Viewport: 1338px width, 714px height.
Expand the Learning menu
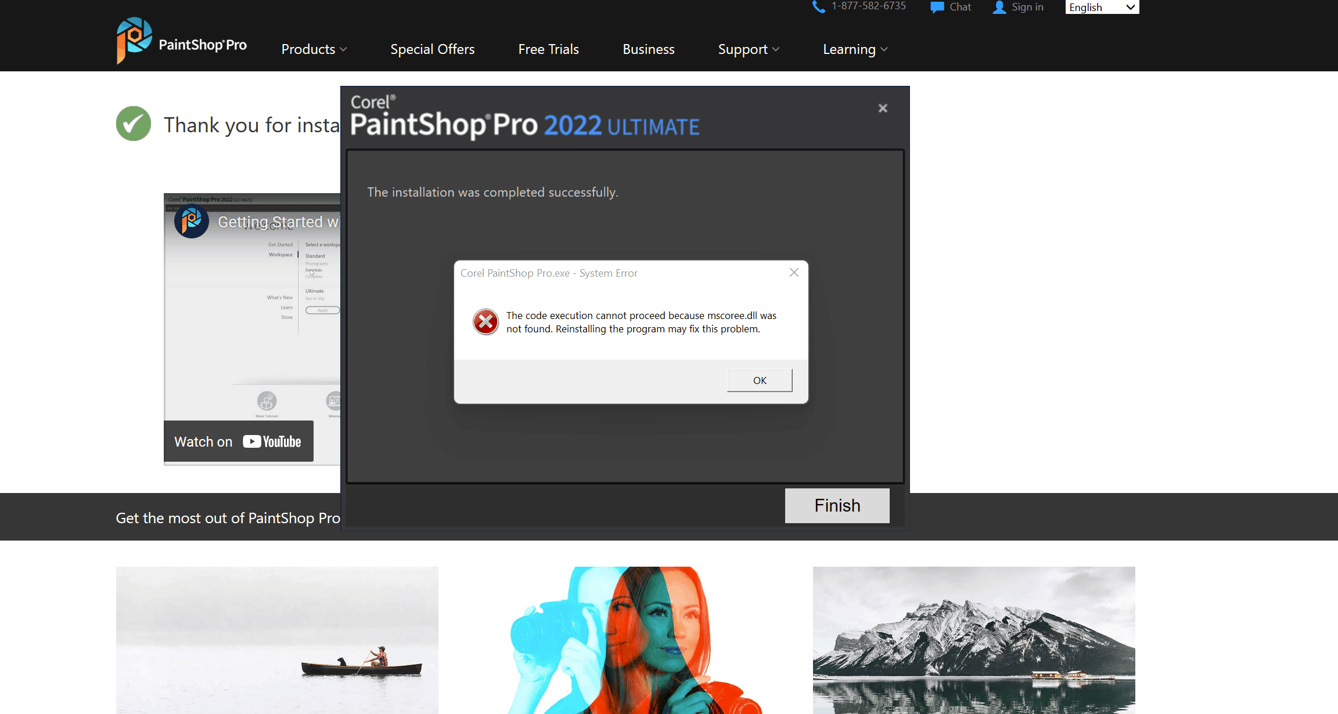coord(855,49)
